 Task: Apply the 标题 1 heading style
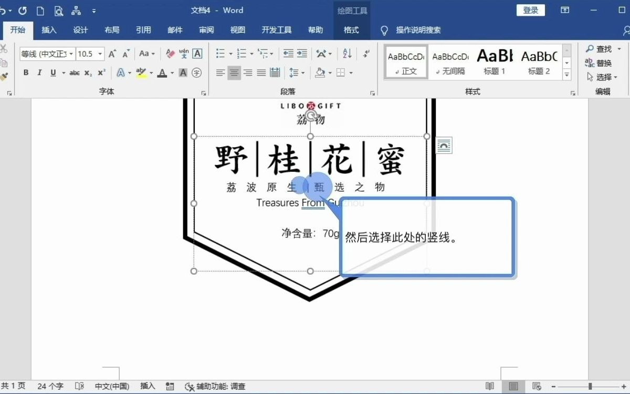[493, 61]
